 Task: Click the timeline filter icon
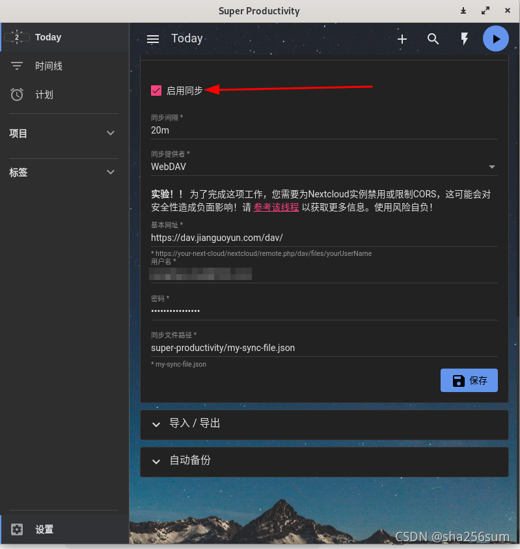point(17,66)
